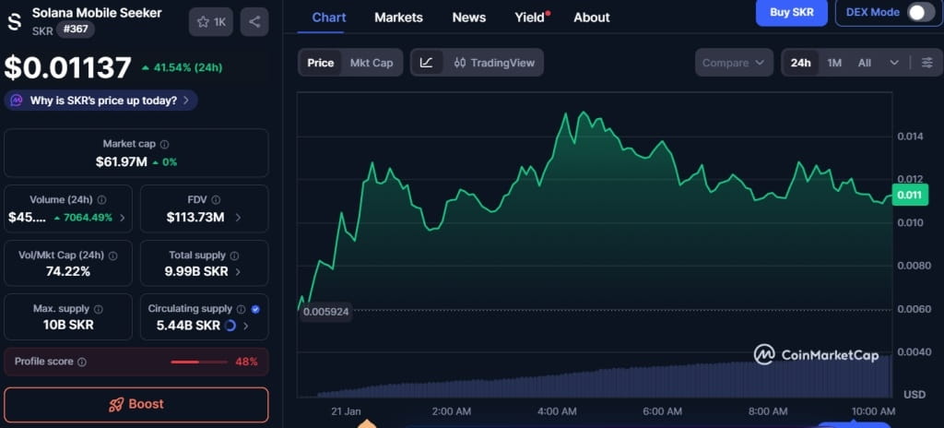The height and width of the screenshot is (428, 944).
Task: Click the Profile score info icon
Action: [x=82, y=363]
